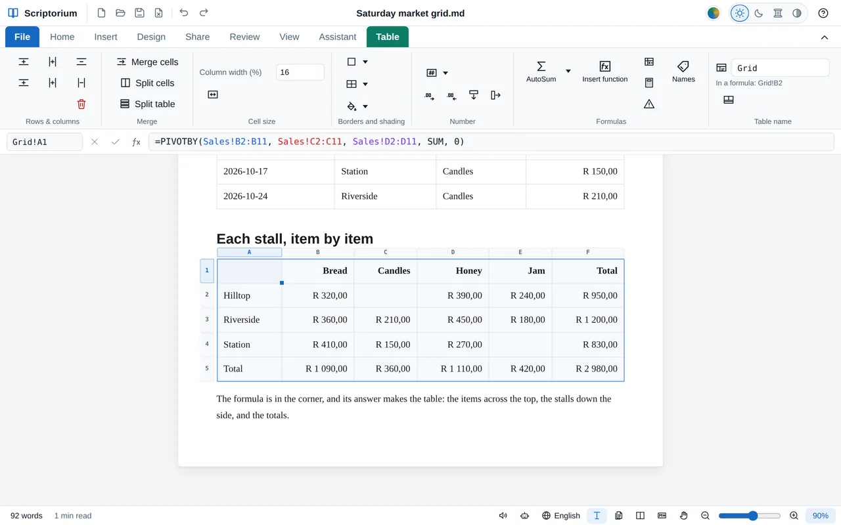Screen dimensions: 841x525
Task: Open the shading fill dropdown arrow
Action: pyautogui.click(x=365, y=106)
